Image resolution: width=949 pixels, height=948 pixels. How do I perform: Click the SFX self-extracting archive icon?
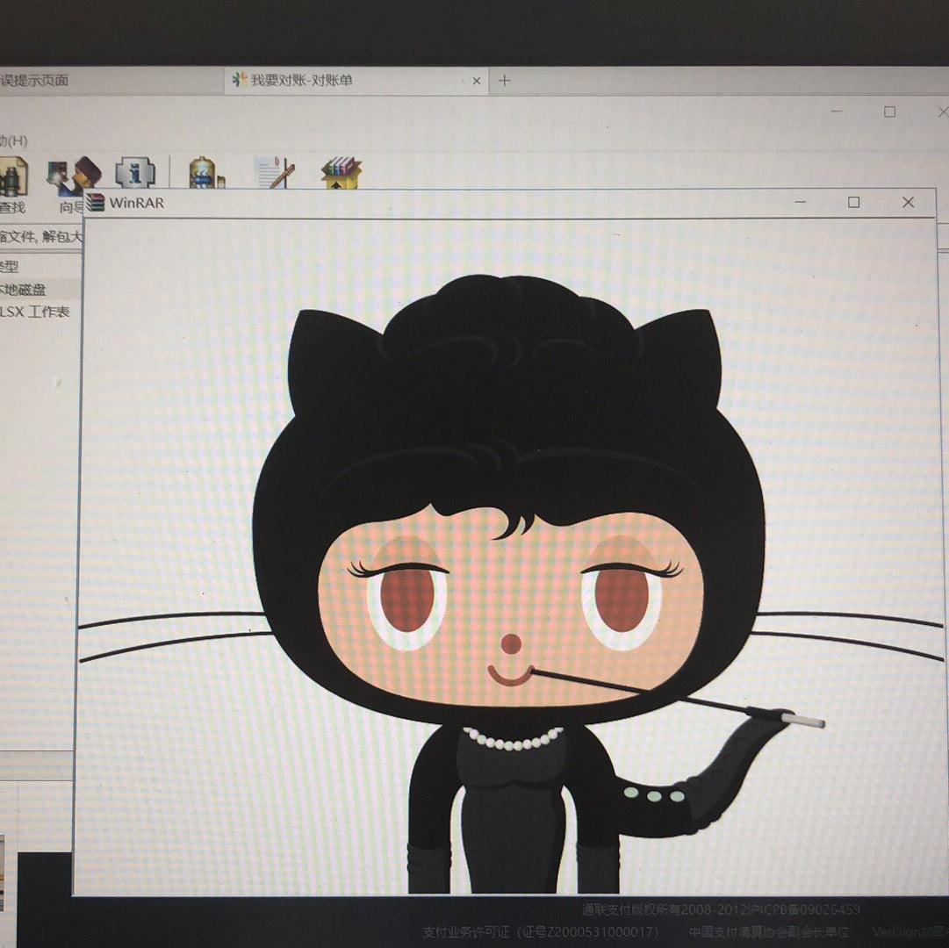pyautogui.click(x=341, y=171)
